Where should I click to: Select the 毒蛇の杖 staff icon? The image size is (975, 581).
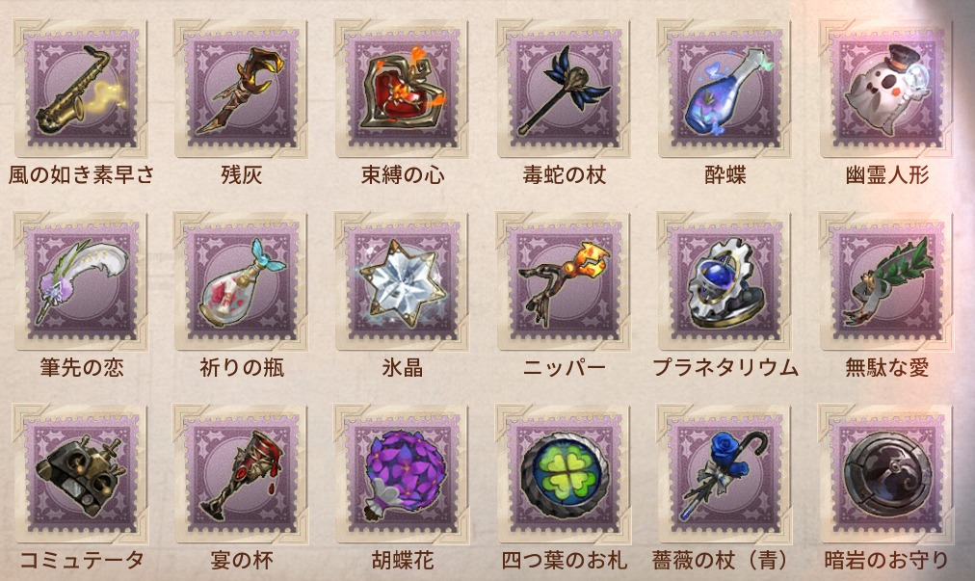coord(564,89)
